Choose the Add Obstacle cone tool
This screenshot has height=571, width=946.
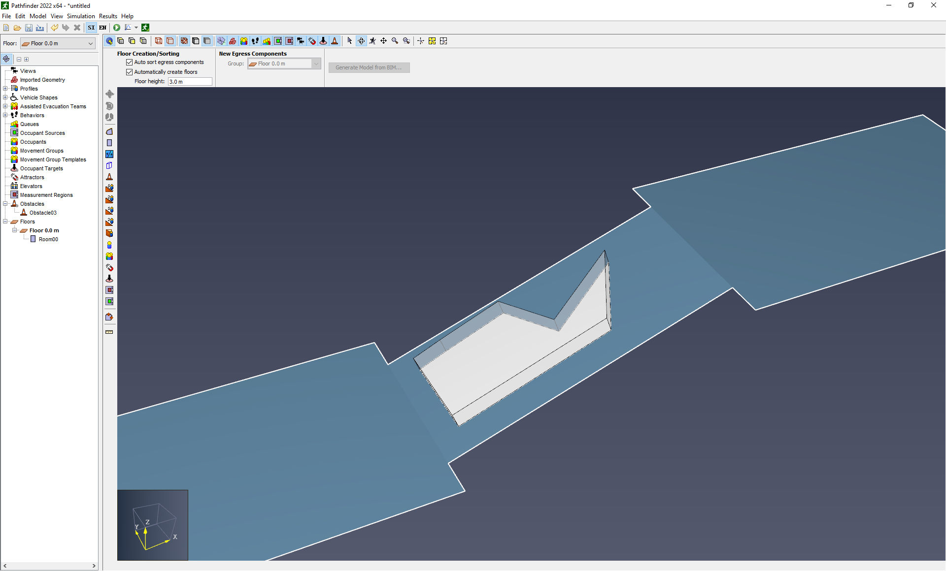pos(109,177)
